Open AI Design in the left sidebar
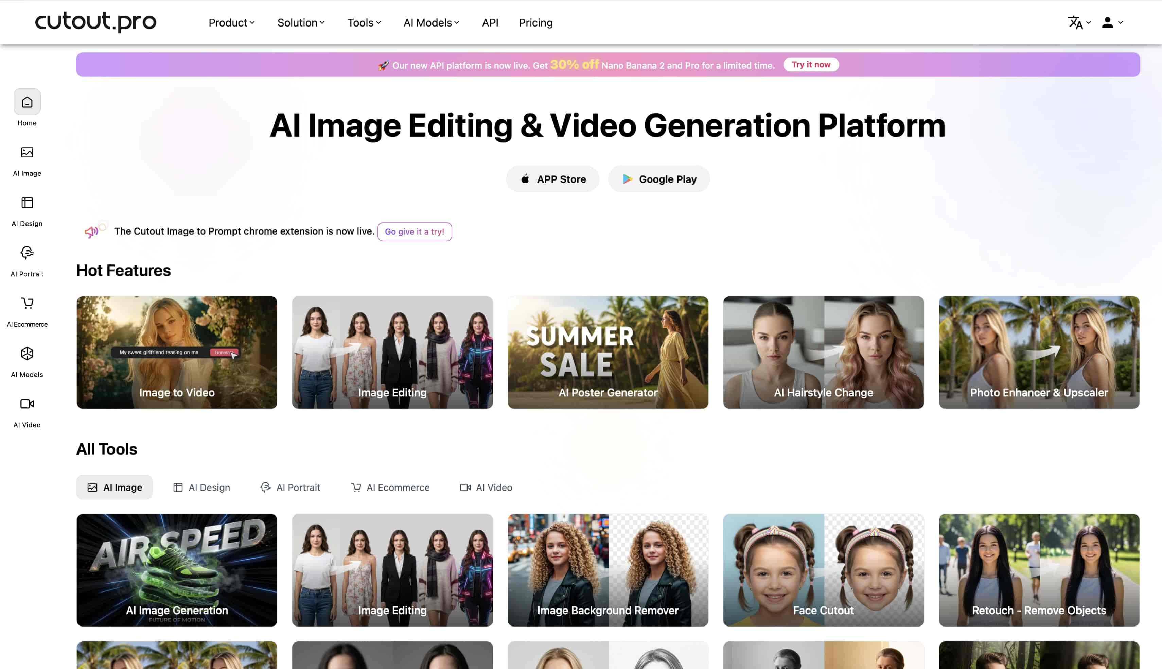 pos(27,211)
